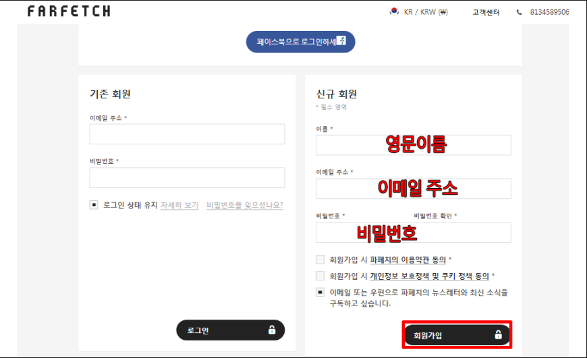Image resolution: width=587 pixels, height=358 pixels.
Task: Open 개인정보 보호정책 및 쿠키 정책 link
Action: click(429, 276)
